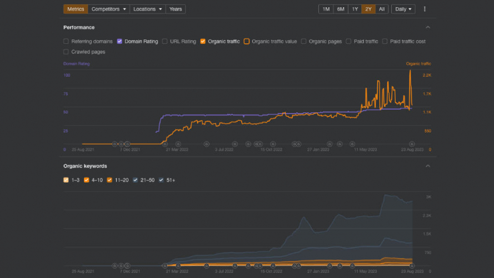494x278 pixels.
Task: Select the 6M time range
Action: pos(340,9)
